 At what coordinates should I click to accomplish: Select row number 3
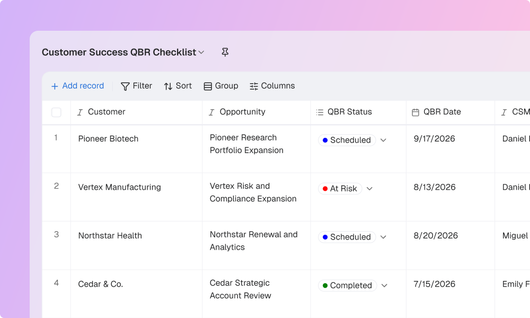point(56,235)
